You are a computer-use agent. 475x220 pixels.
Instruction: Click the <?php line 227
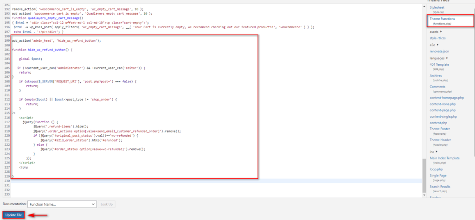23,167
